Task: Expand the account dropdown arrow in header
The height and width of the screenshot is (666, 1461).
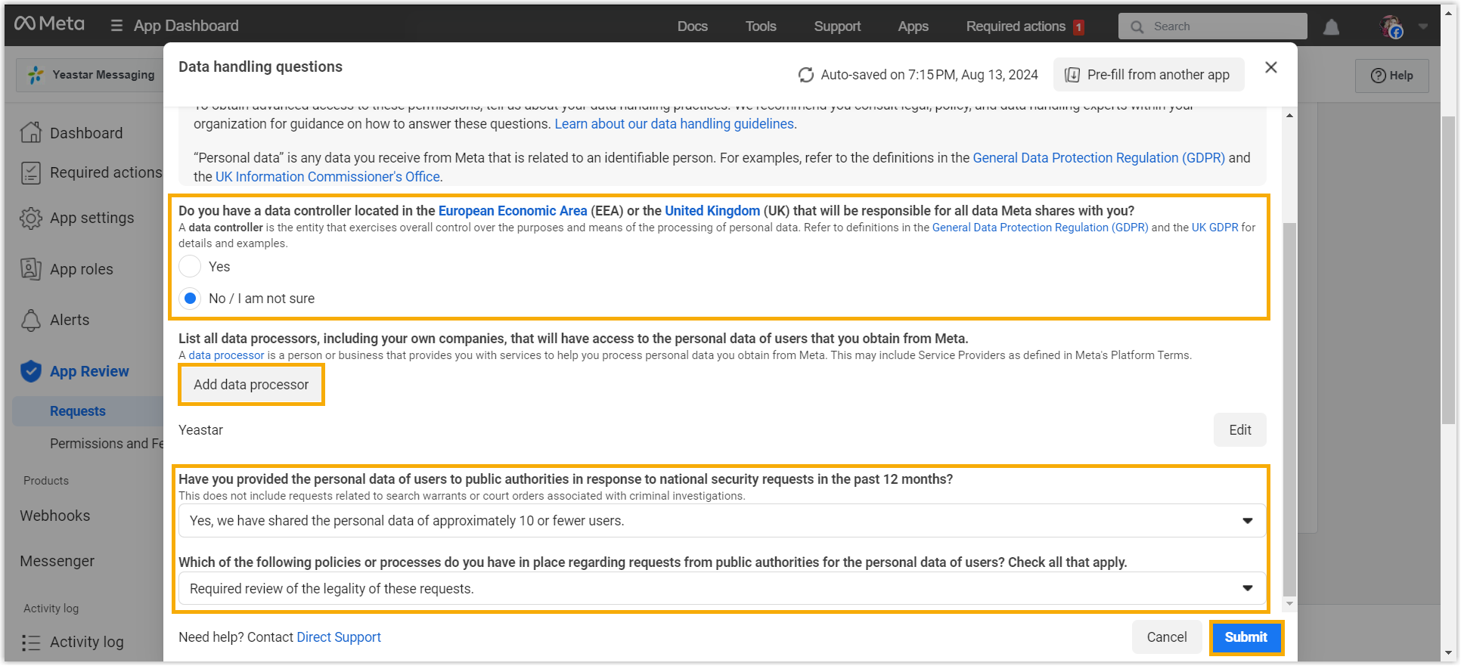Action: pyautogui.click(x=1422, y=26)
